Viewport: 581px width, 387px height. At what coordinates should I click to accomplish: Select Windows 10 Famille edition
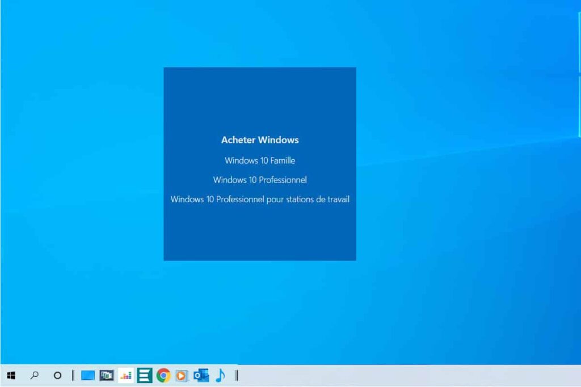[260, 160]
